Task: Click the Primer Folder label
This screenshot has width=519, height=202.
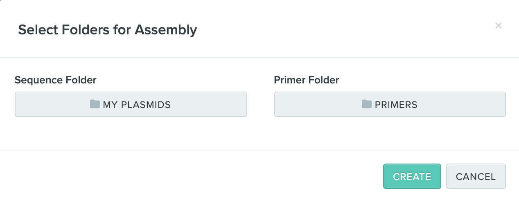Action: tap(307, 80)
